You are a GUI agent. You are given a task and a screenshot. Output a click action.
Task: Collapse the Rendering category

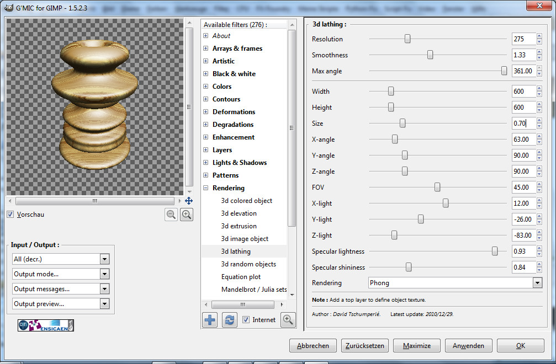pos(205,188)
